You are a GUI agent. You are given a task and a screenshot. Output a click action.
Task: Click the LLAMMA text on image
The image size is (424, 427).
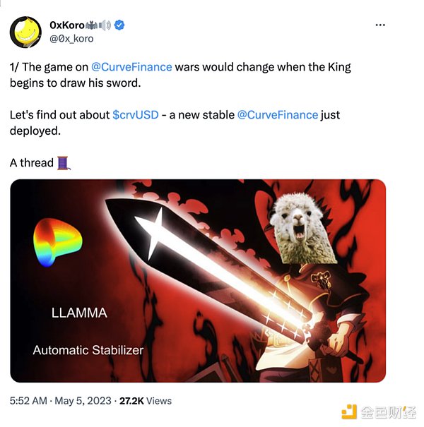(79, 313)
